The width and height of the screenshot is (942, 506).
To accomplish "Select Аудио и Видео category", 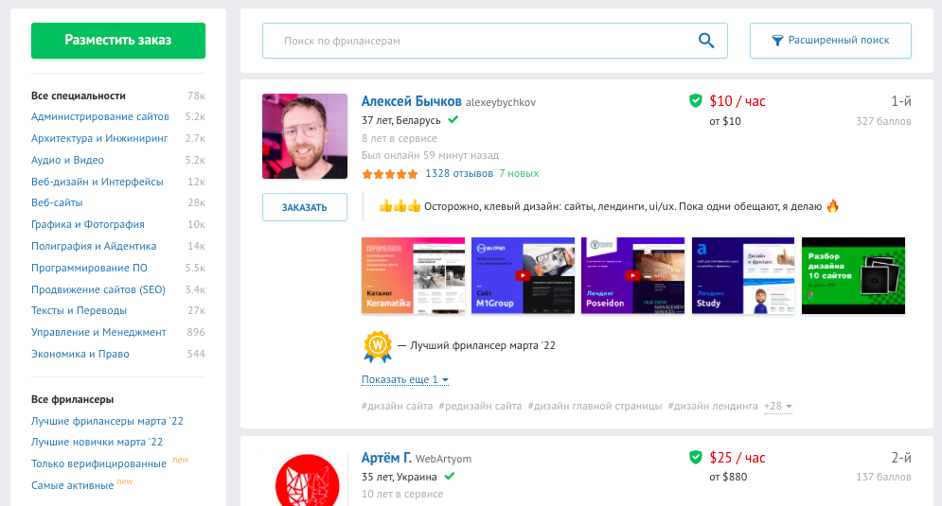I will click(x=67, y=160).
